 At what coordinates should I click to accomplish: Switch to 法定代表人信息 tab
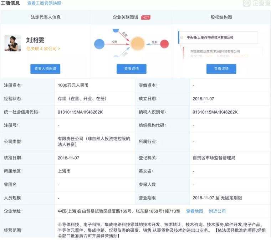46,17
